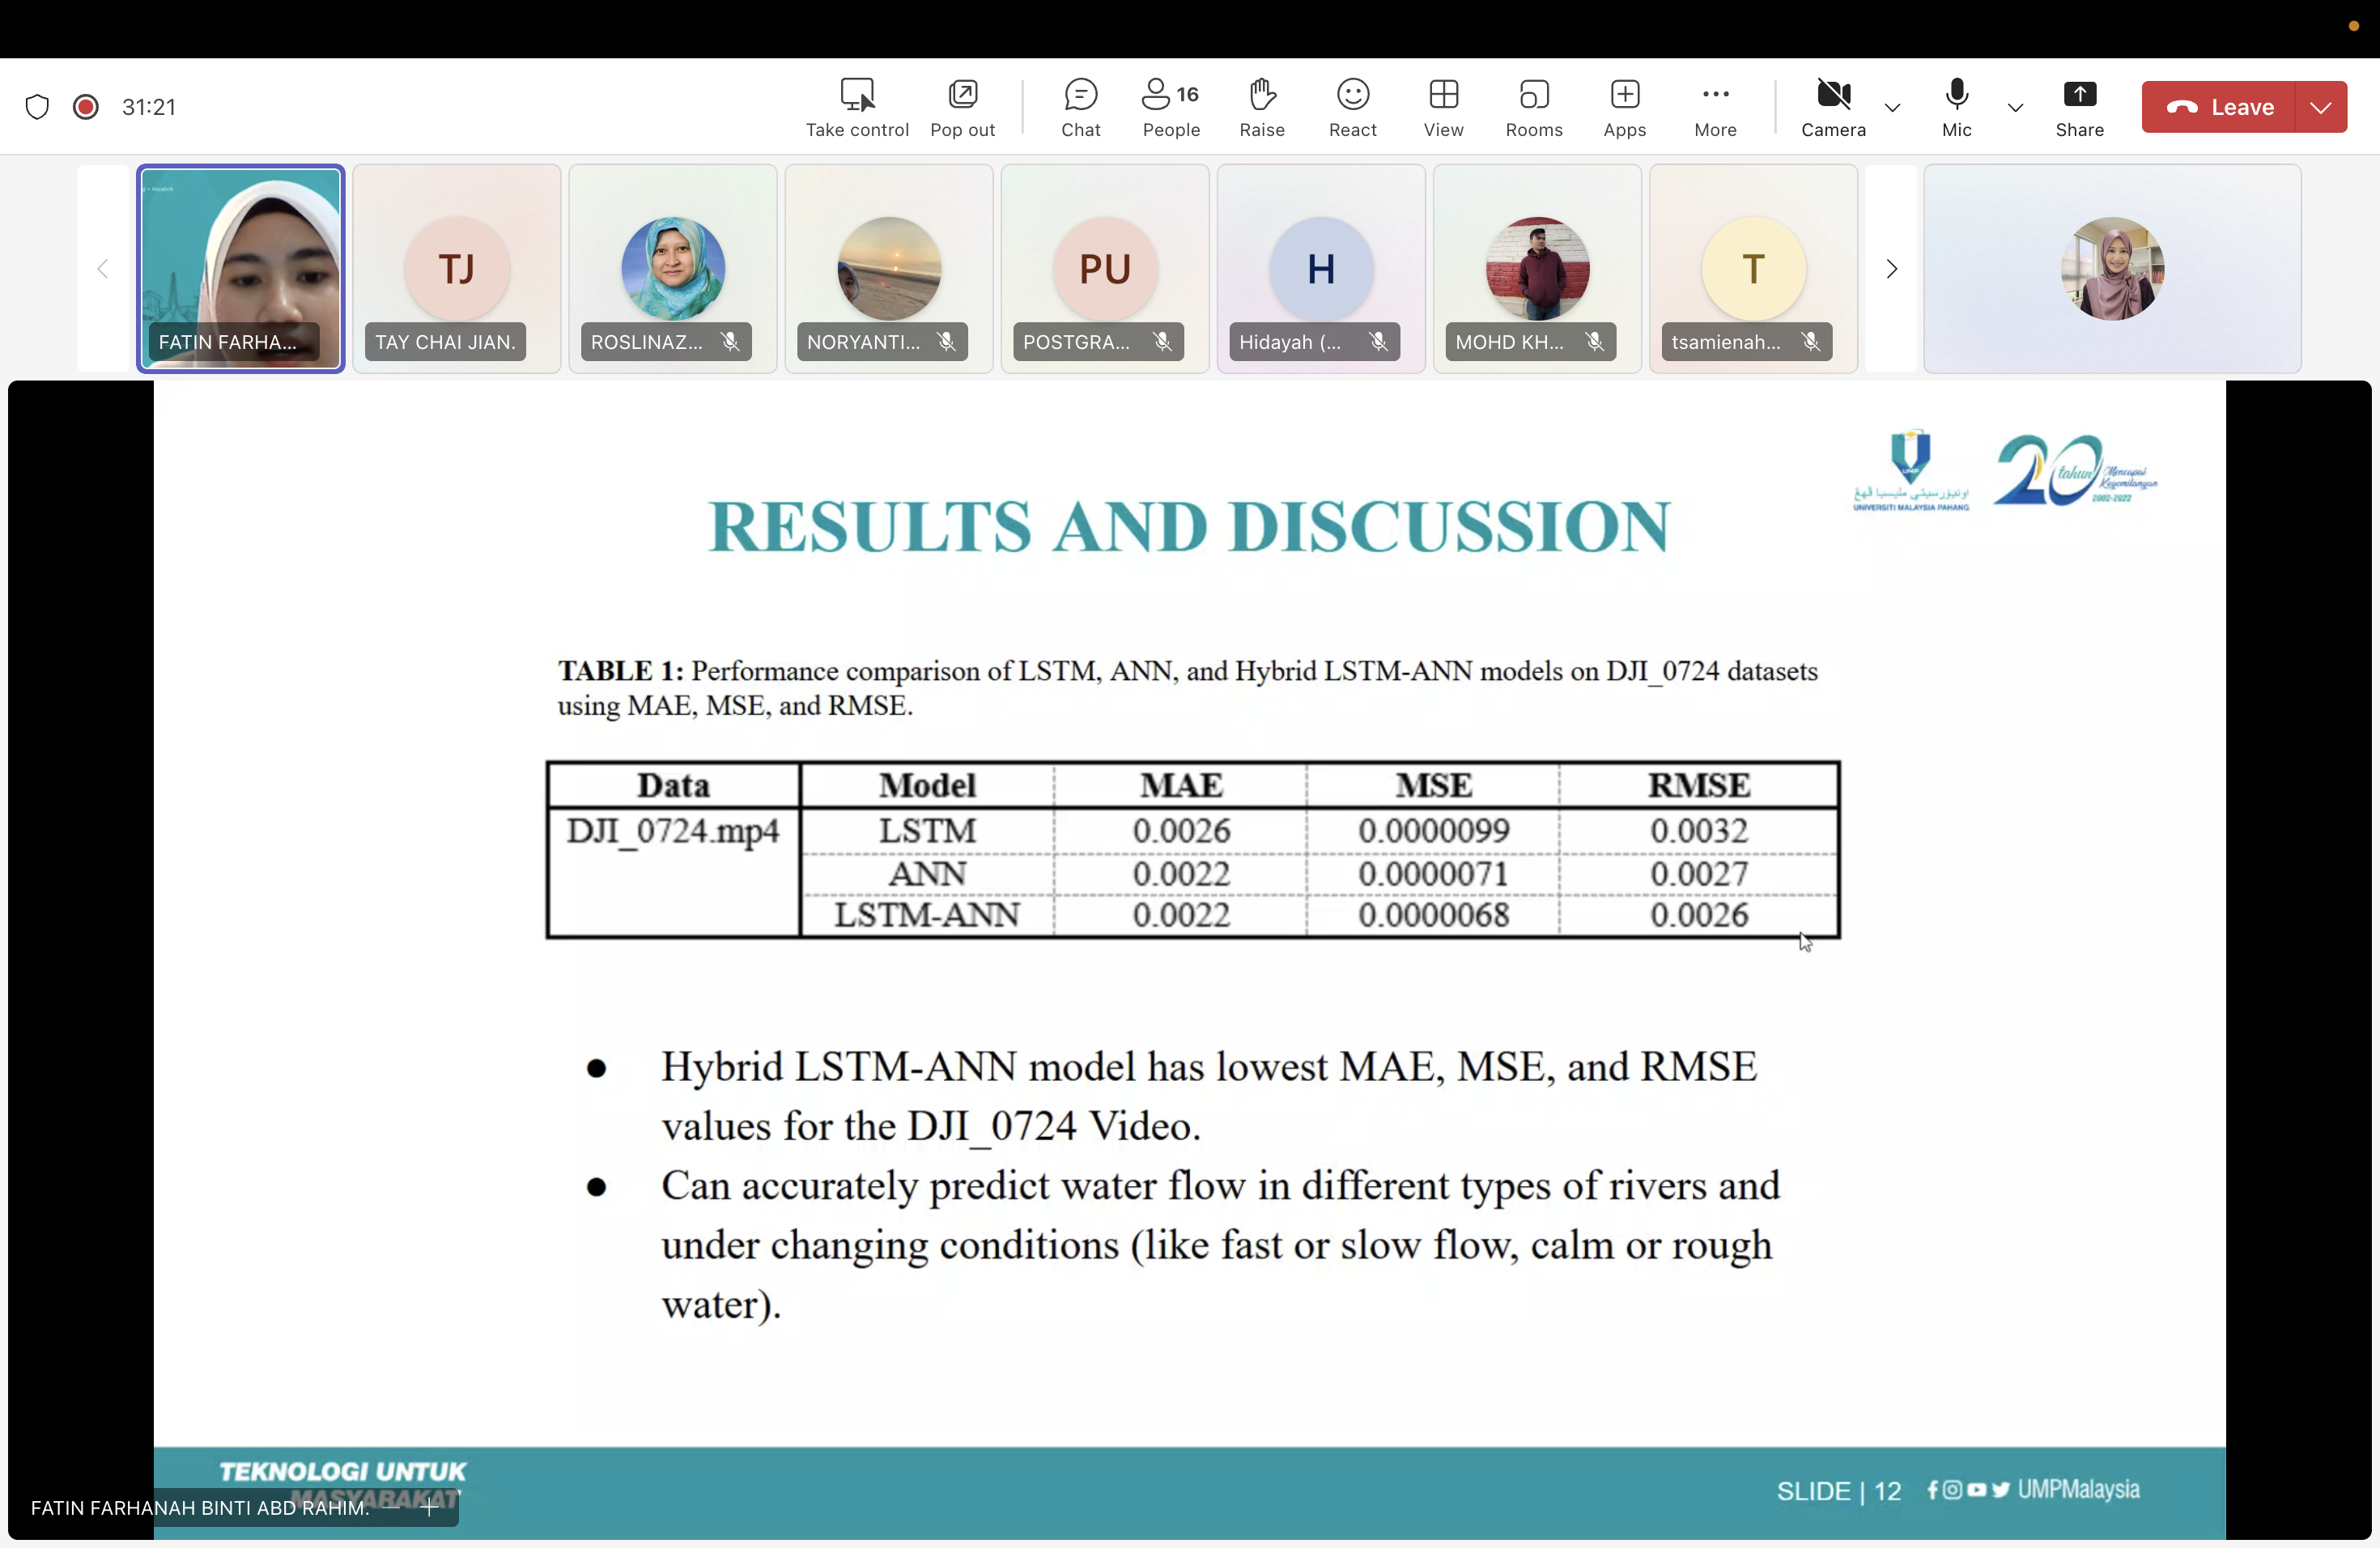Toggle the Mic mute button
This screenshot has height=1548, width=2380.
coord(1957,107)
